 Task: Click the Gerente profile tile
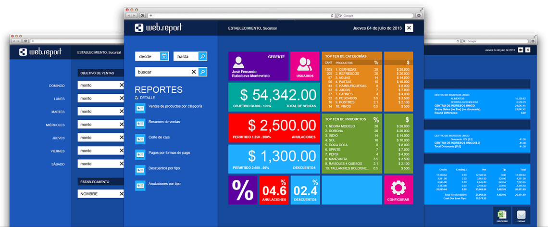click(x=258, y=66)
